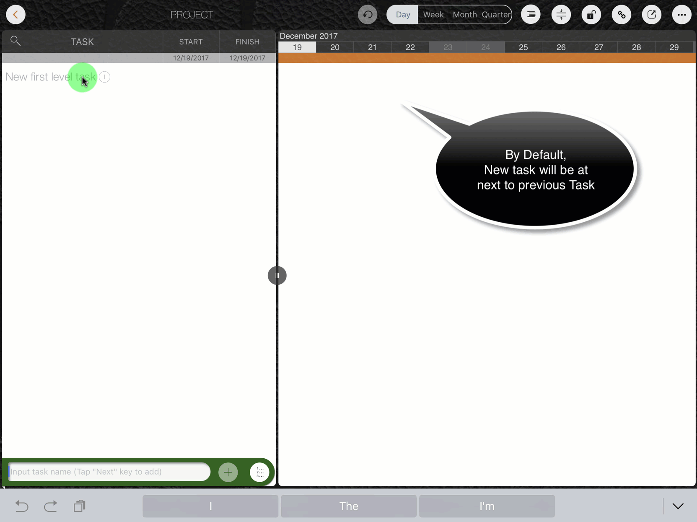Open the indent/outline list icon
697x522 pixels.
tap(531, 15)
